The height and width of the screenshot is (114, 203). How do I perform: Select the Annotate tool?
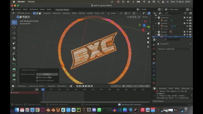tap(14, 54)
